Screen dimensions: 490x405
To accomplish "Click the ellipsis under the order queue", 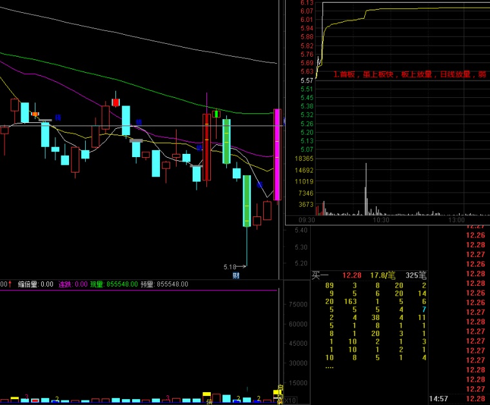I will click(x=329, y=367).
